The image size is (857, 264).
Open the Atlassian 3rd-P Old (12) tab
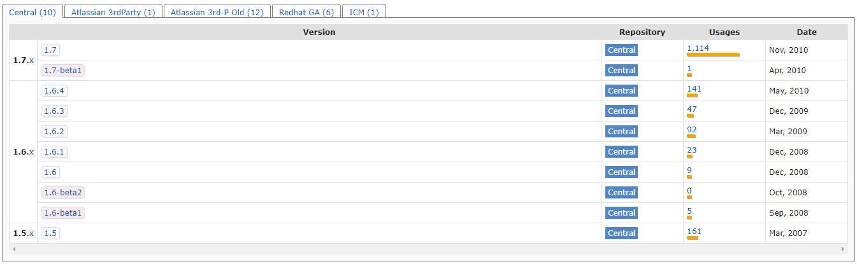tap(217, 12)
